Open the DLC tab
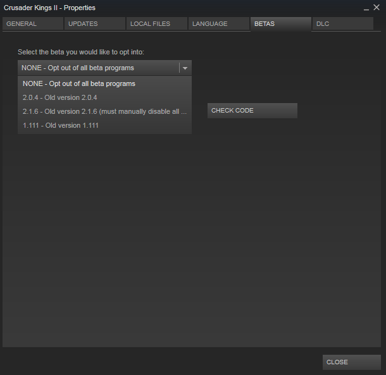 tap(342, 24)
